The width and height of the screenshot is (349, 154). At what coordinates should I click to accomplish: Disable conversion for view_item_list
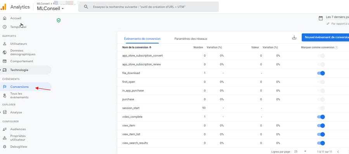tap(321, 134)
